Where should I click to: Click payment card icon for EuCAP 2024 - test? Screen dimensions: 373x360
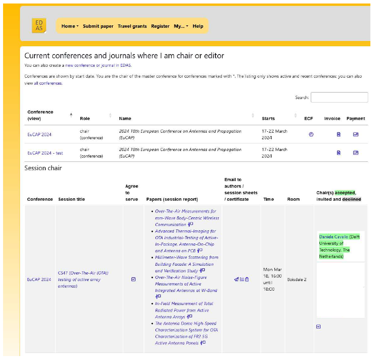tap(356, 153)
